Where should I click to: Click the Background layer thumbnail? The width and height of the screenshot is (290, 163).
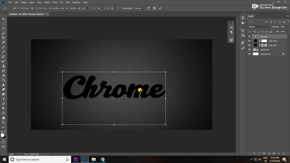[256, 54]
